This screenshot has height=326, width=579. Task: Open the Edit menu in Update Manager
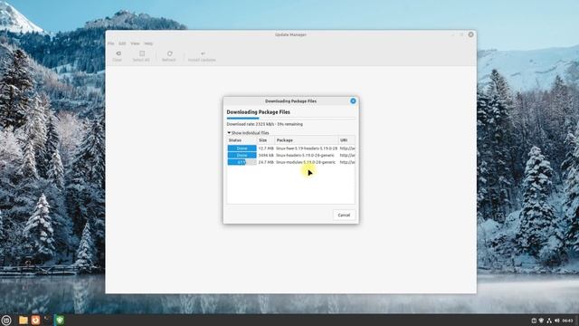(x=122, y=43)
